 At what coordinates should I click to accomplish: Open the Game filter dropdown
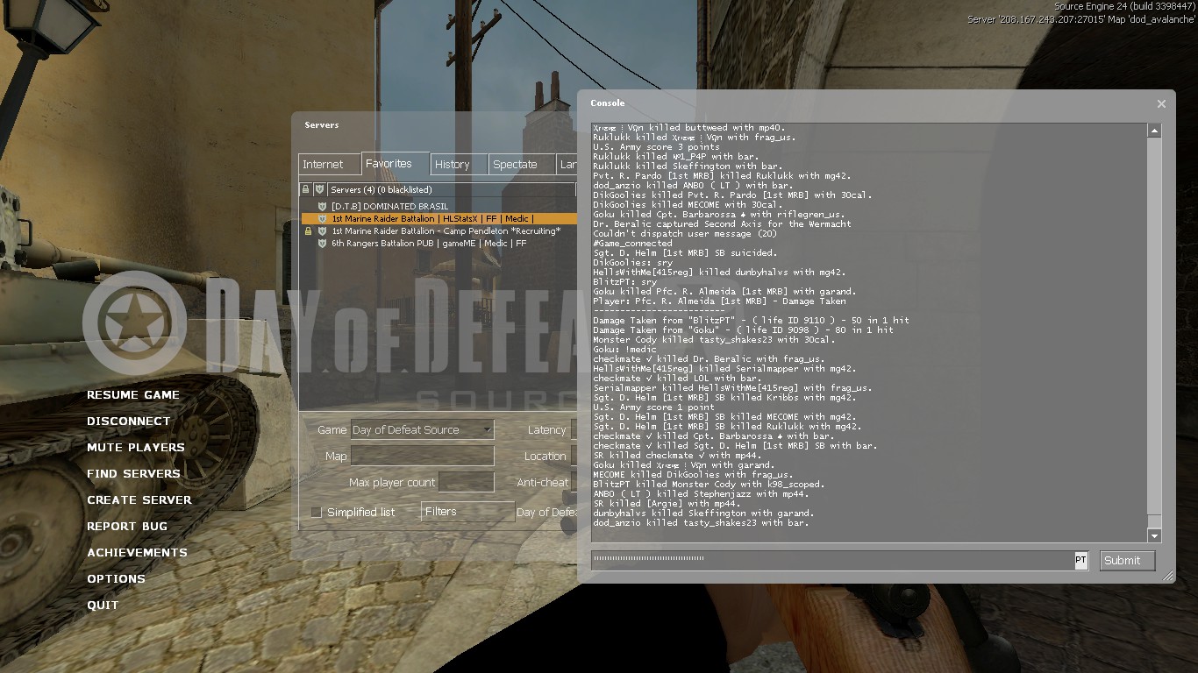(x=422, y=429)
